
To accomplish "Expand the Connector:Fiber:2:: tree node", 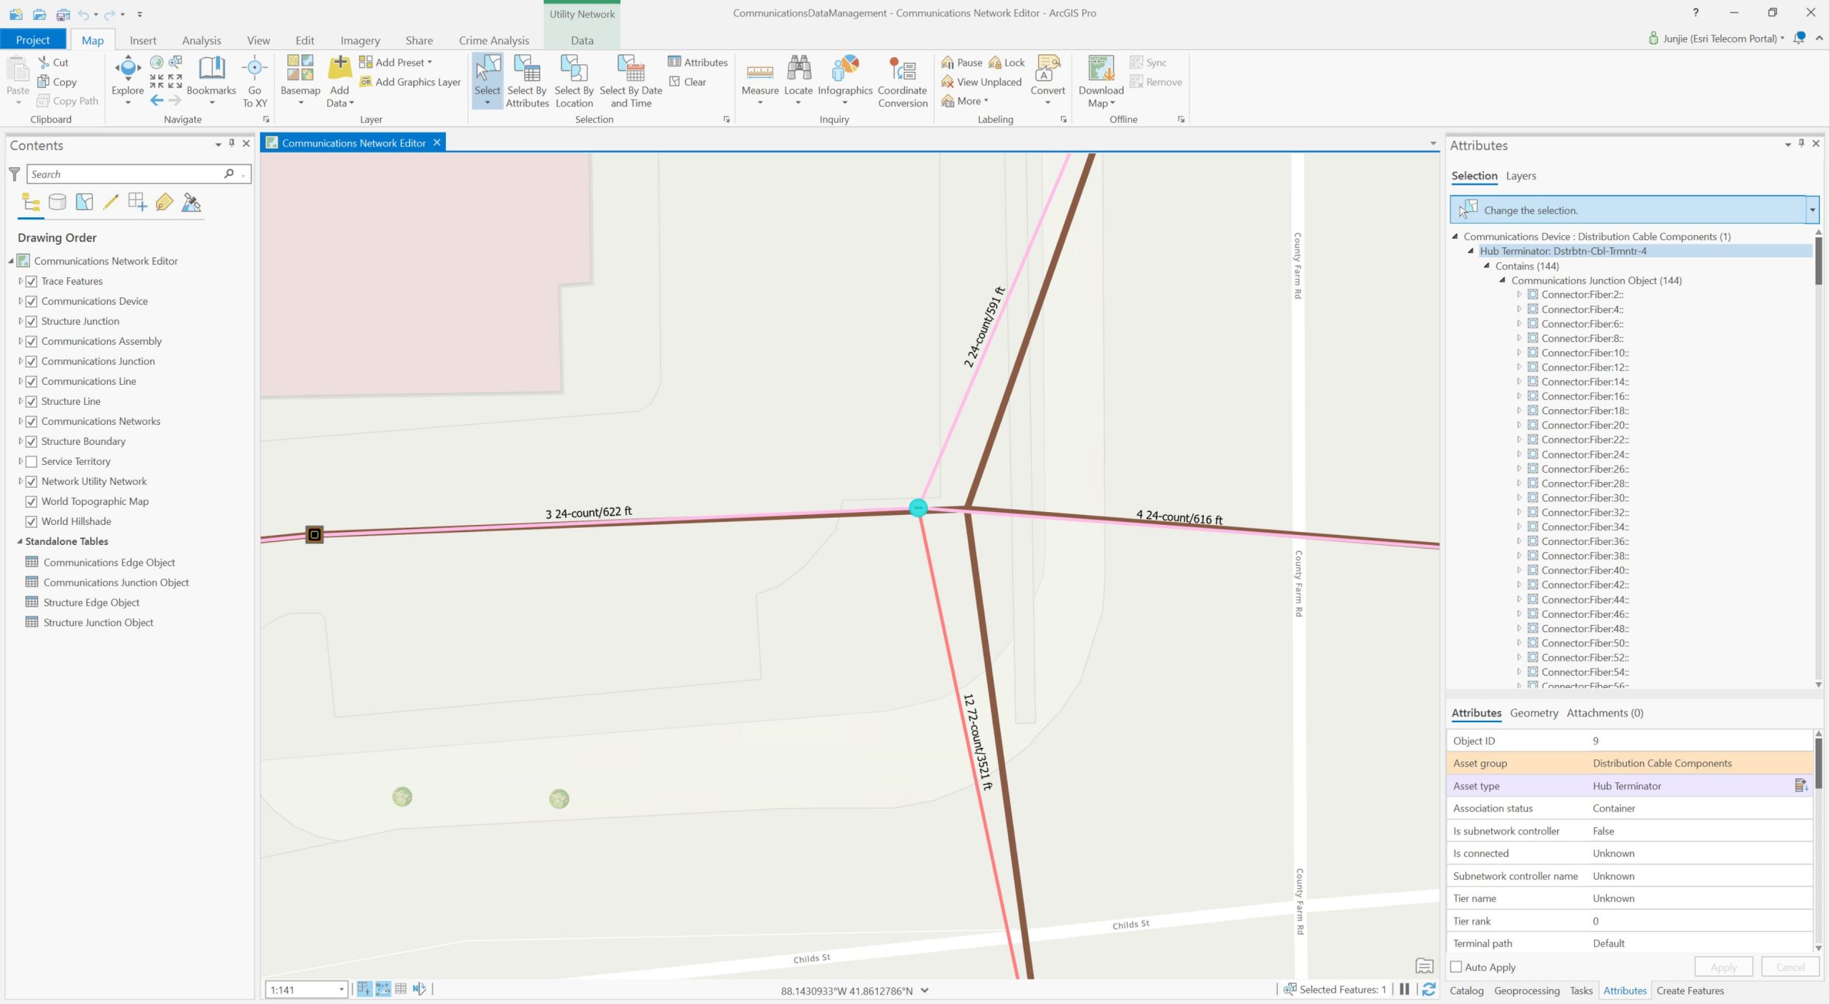I will [x=1519, y=295].
